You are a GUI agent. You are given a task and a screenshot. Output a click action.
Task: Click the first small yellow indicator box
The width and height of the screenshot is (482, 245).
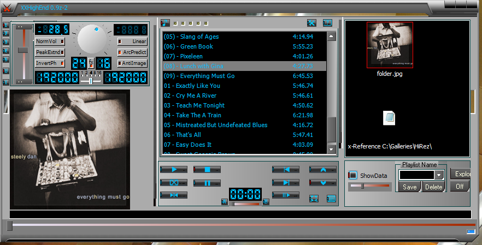(x=175, y=23)
